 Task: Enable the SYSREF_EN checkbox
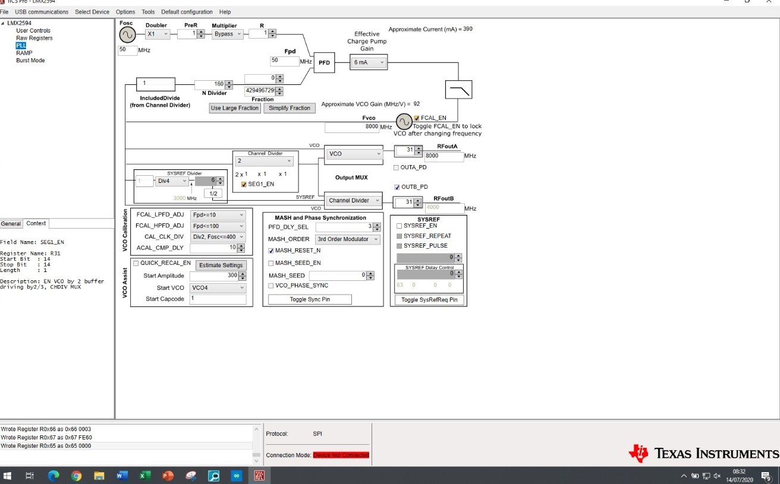click(x=400, y=226)
